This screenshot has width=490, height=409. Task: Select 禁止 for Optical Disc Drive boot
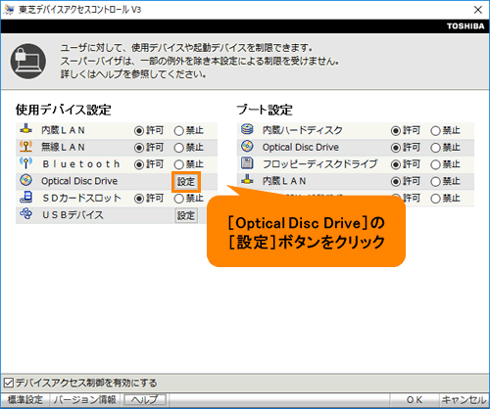(x=435, y=148)
